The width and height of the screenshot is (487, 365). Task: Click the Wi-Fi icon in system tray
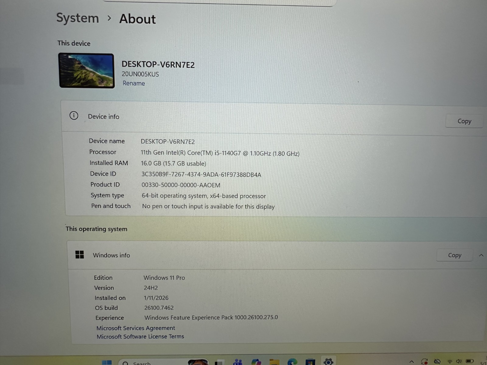pos(450,362)
